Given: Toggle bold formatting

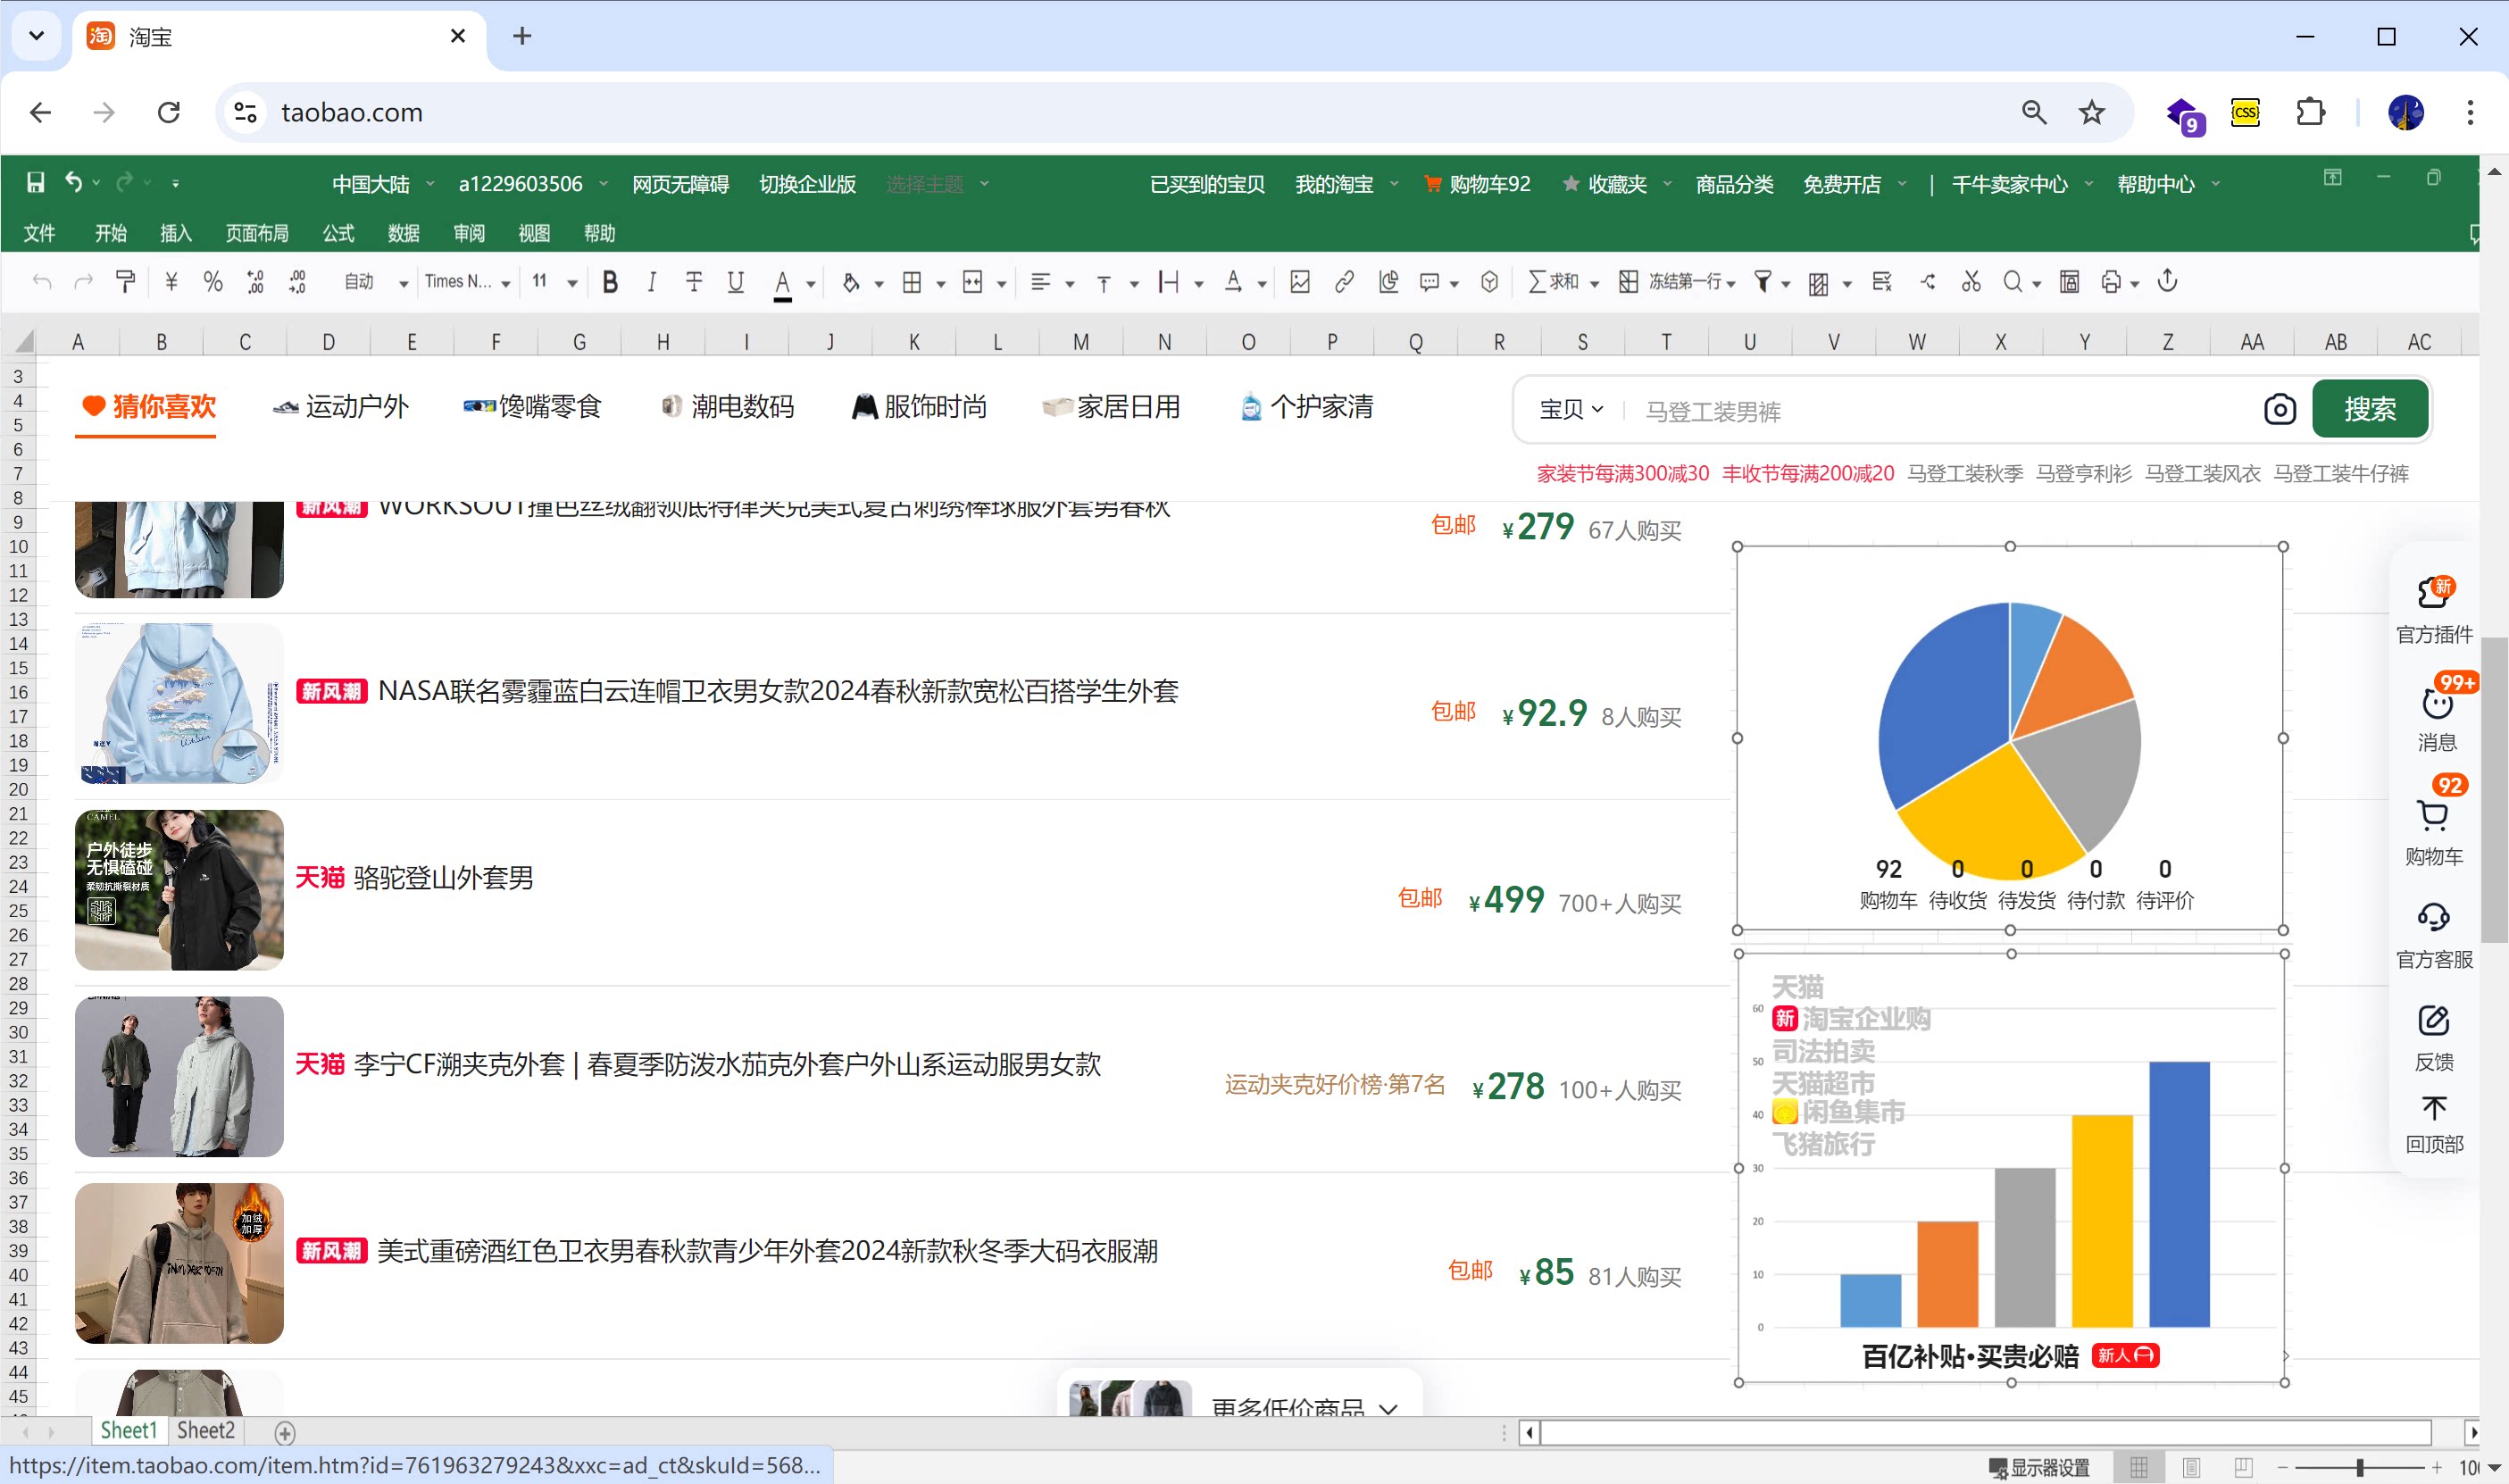Looking at the screenshot, I should coord(609,282).
